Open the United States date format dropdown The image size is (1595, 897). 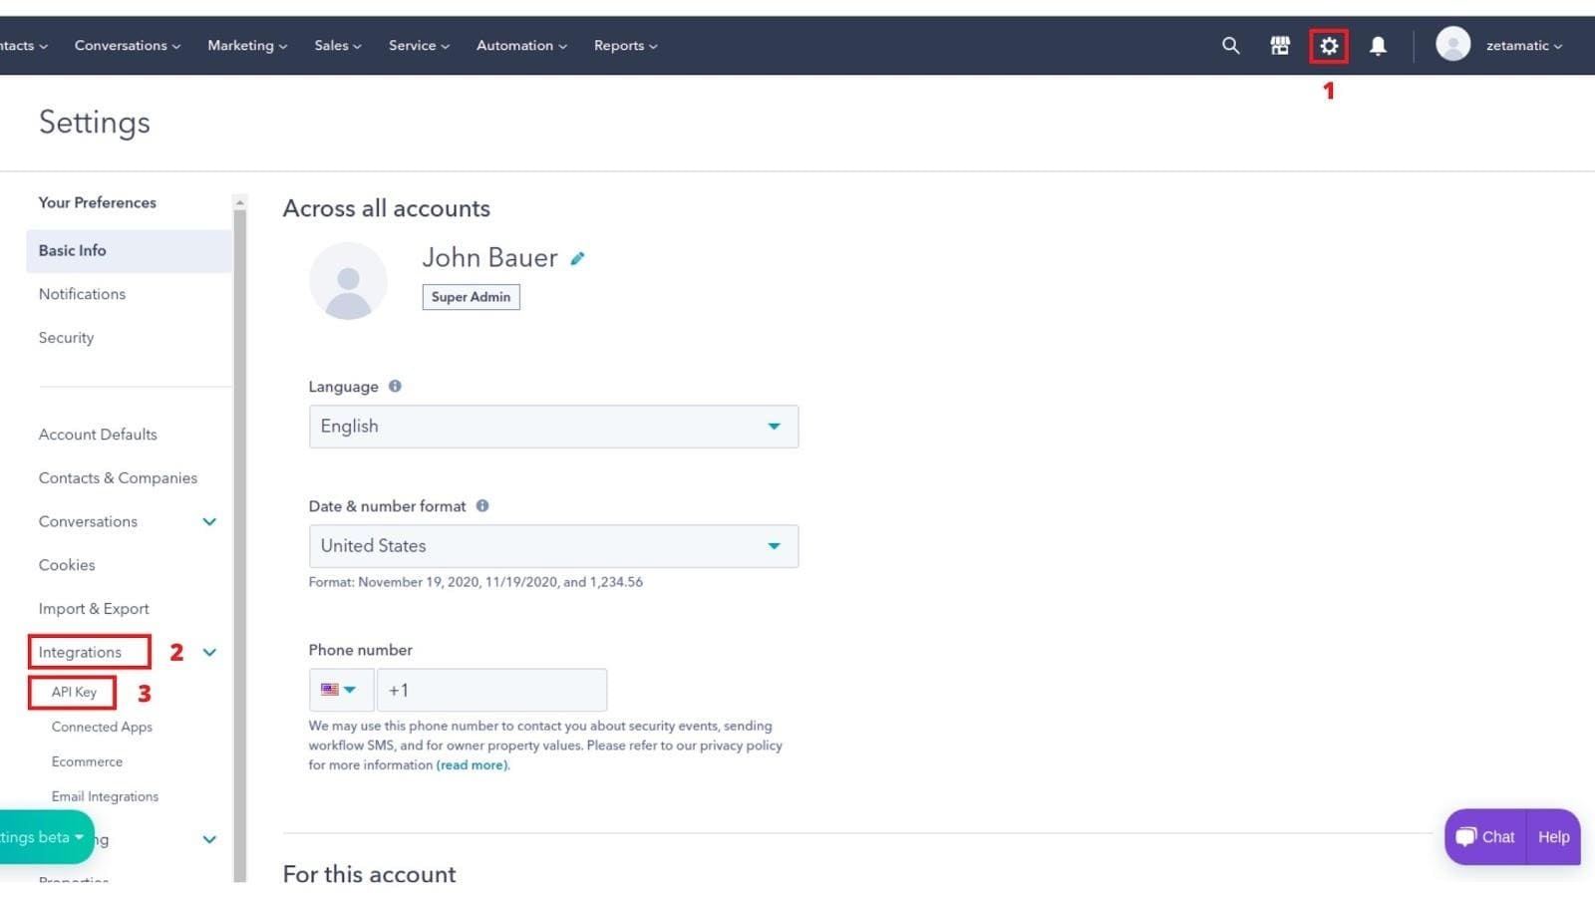point(553,546)
